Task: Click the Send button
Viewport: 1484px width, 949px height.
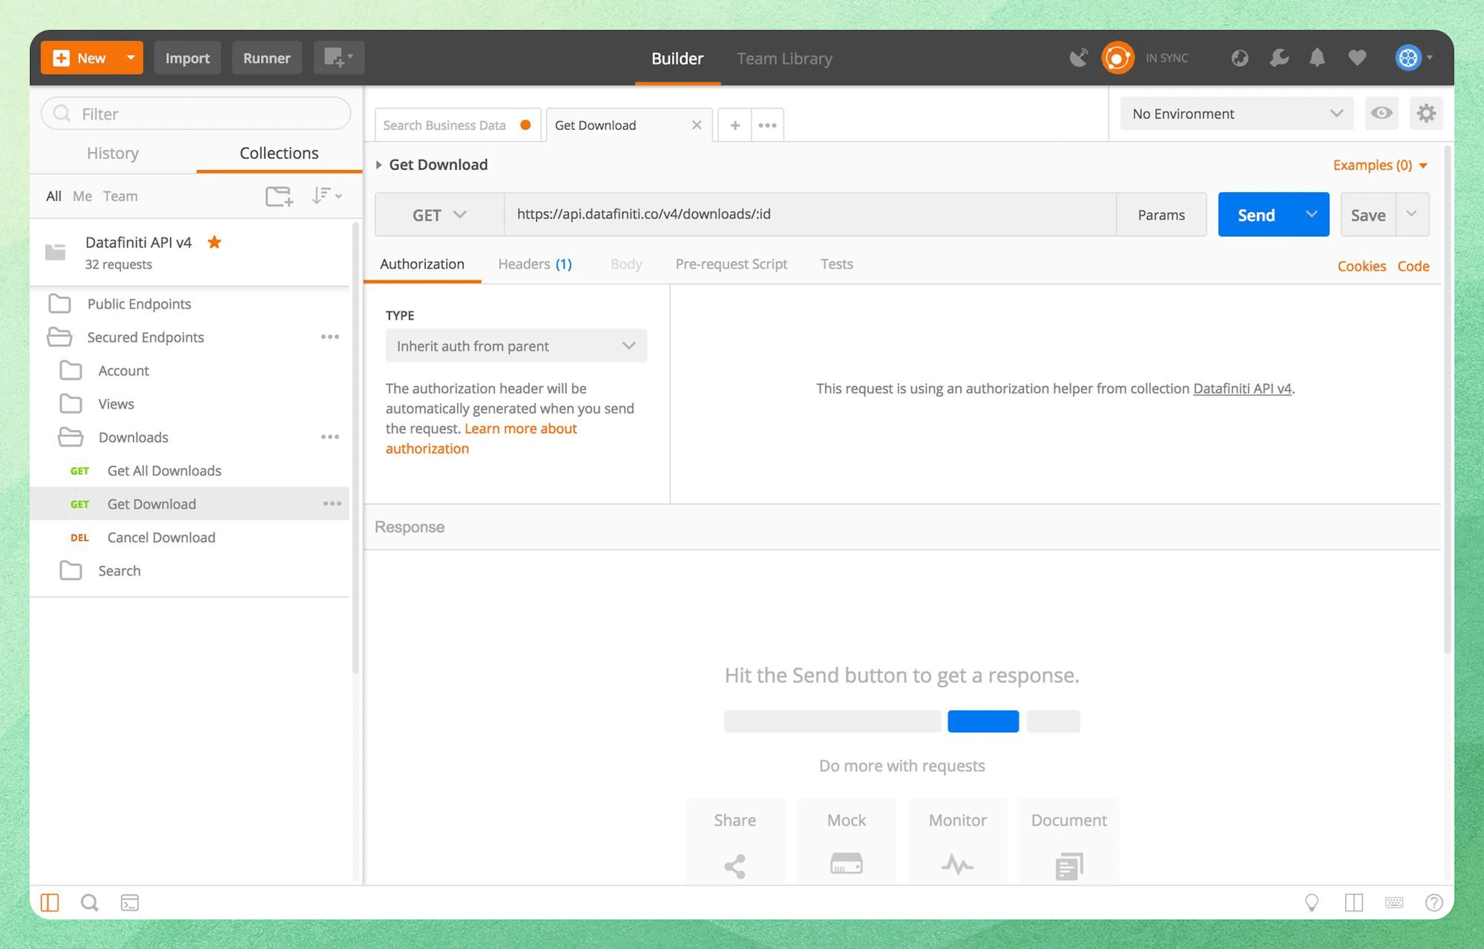Action: tap(1256, 214)
